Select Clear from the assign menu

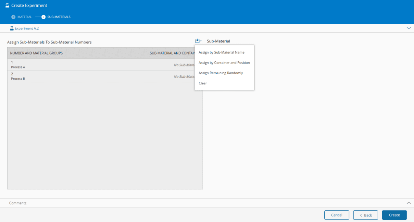pyautogui.click(x=203, y=83)
